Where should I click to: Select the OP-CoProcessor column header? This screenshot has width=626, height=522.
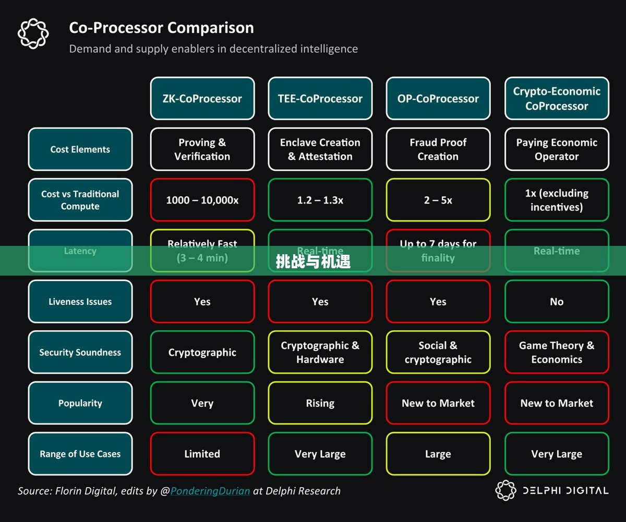click(438, 98)
